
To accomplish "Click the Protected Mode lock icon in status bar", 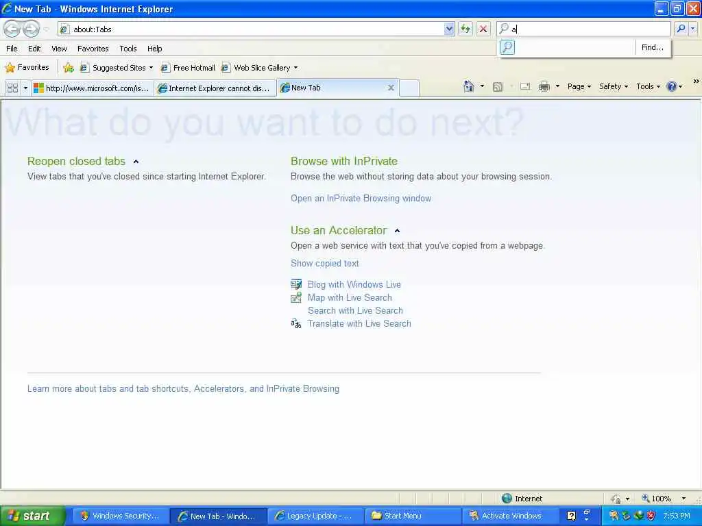I will [616, 499].
